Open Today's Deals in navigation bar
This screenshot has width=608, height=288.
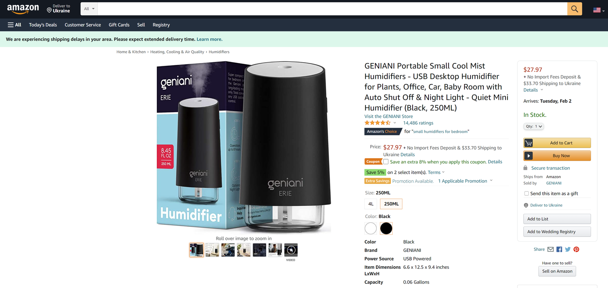(x=43, y=25)
